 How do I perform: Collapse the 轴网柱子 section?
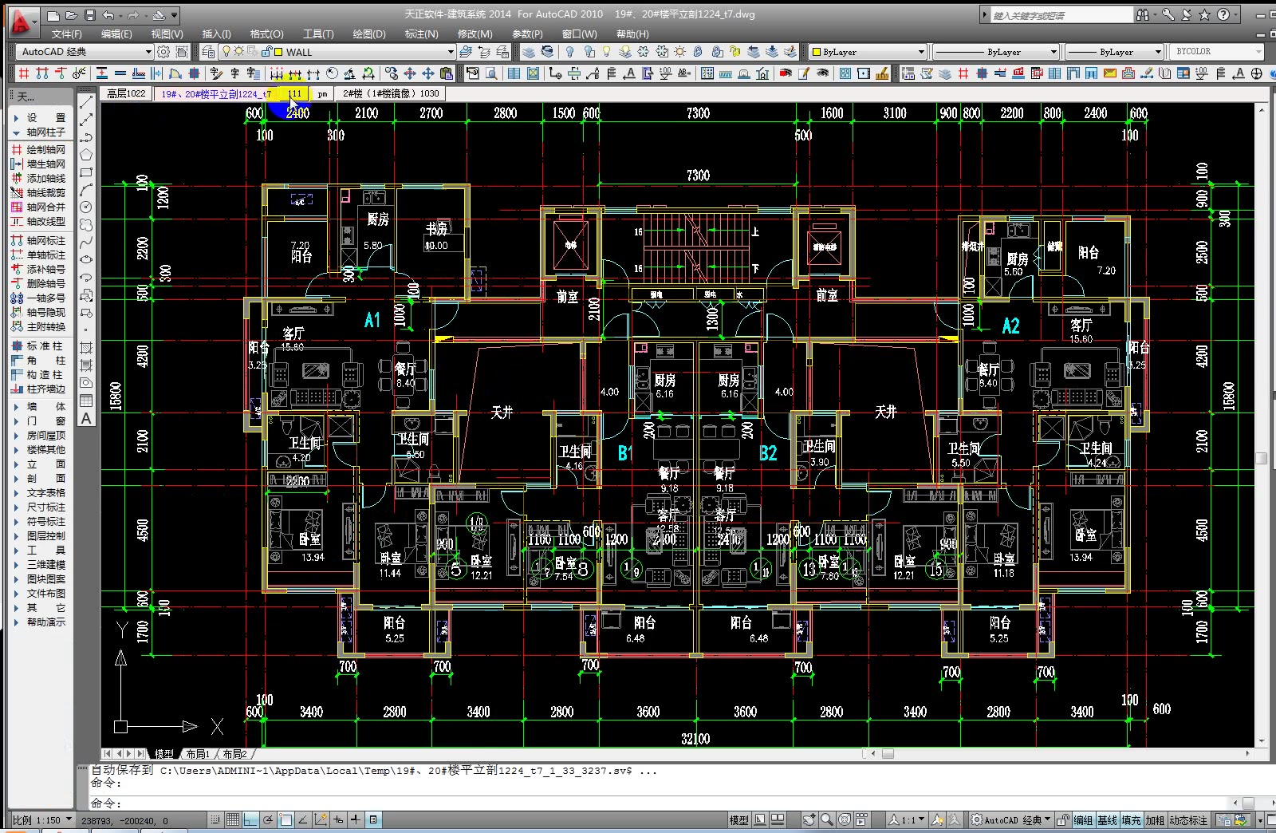pos(16,132)
